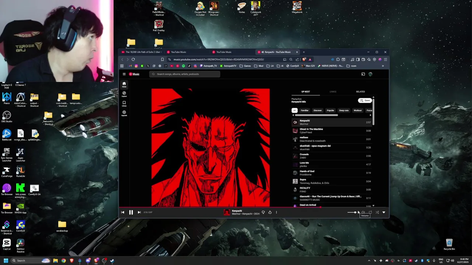
Task: Open Upgrade in the sidebar
Action: (124, 113)
